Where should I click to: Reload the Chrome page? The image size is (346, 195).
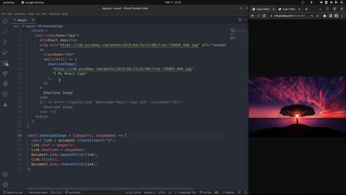[264, 16]
